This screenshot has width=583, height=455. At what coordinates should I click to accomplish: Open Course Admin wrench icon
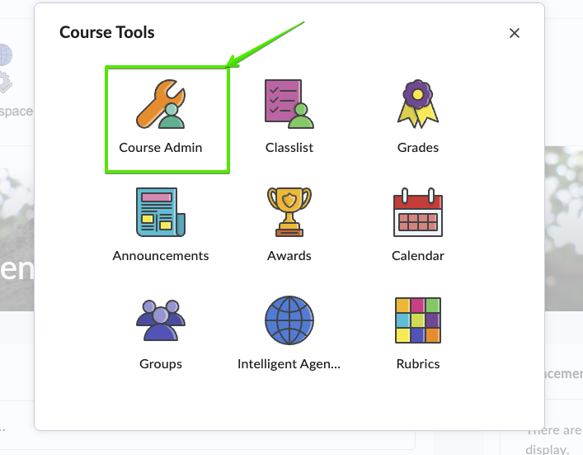(161, 104)
